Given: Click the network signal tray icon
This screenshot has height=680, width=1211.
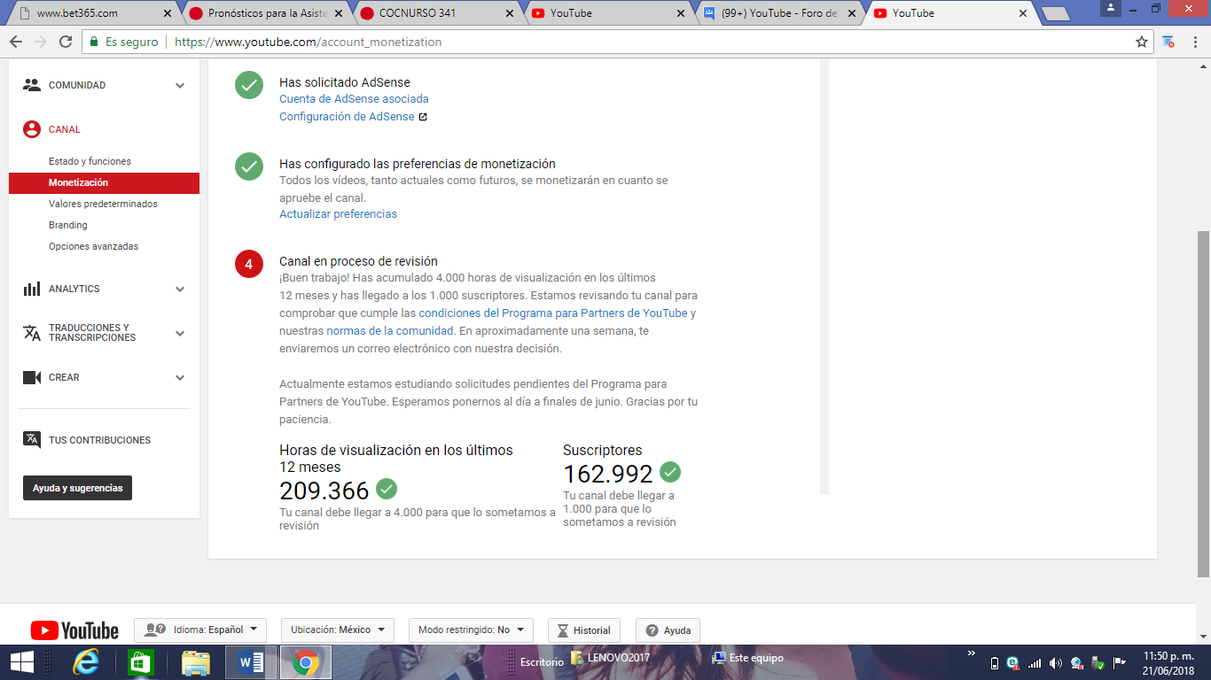Looking at the screenshot, I should coord(1035,662).
